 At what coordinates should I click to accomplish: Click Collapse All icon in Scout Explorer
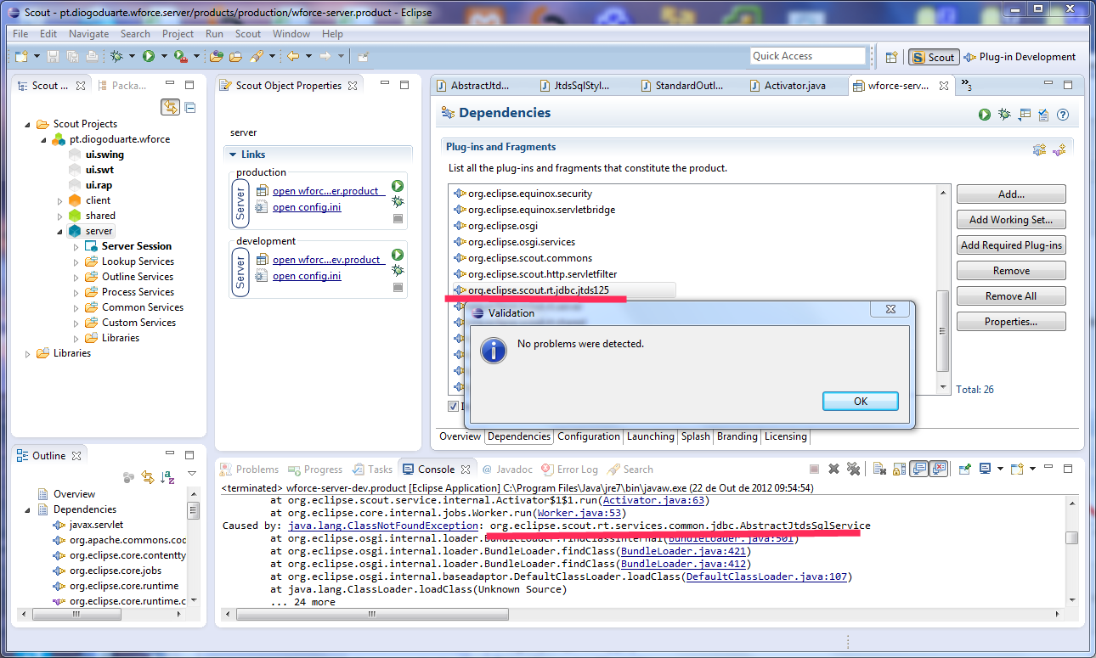(x=190, y=107)
